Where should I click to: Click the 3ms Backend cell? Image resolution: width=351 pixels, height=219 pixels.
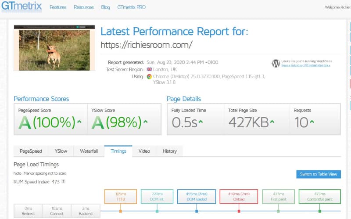86,211
